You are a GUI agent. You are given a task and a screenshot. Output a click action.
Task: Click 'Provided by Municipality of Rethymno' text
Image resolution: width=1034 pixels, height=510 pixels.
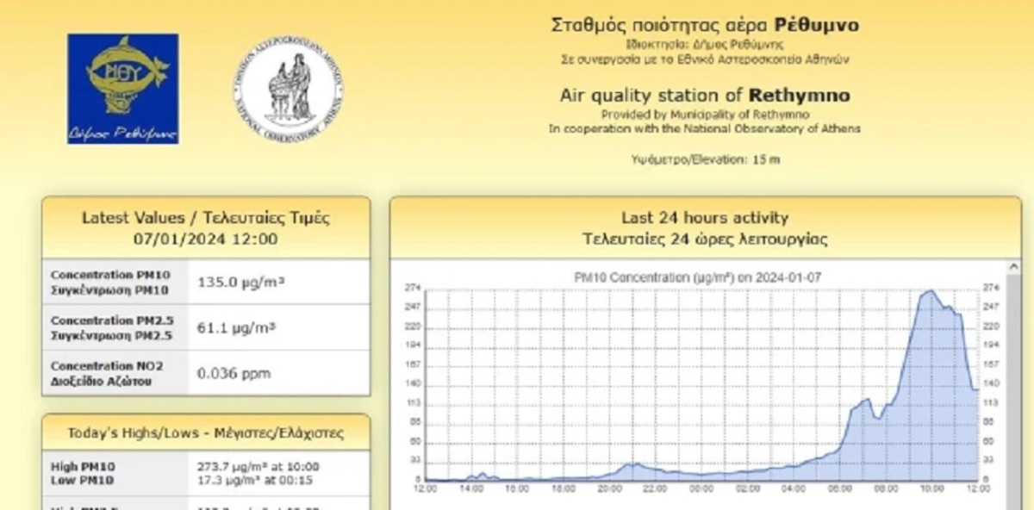704,115
